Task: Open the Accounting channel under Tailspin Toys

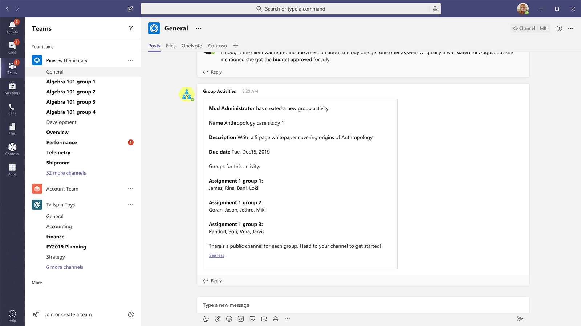Action: pyautogui.click(x=59, y=226)
